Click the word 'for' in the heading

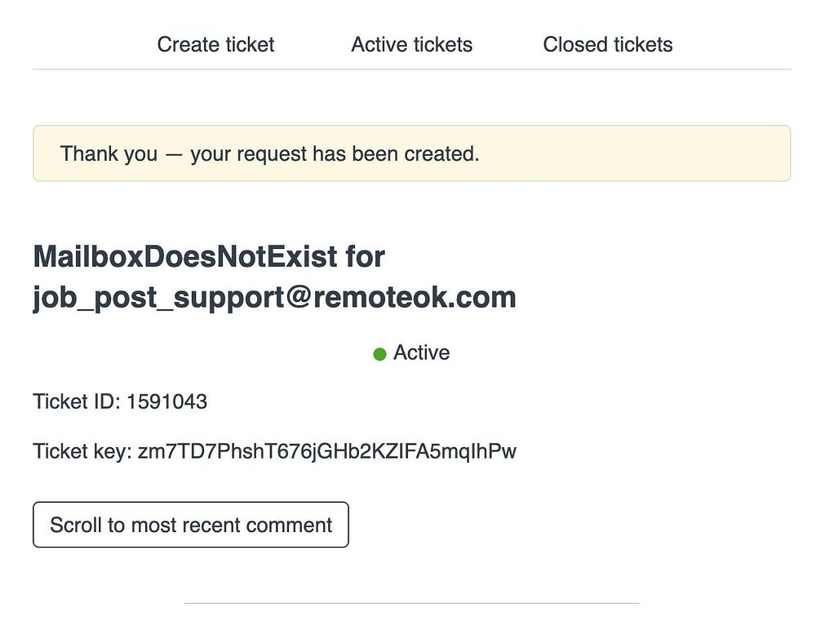click(365, 257)
